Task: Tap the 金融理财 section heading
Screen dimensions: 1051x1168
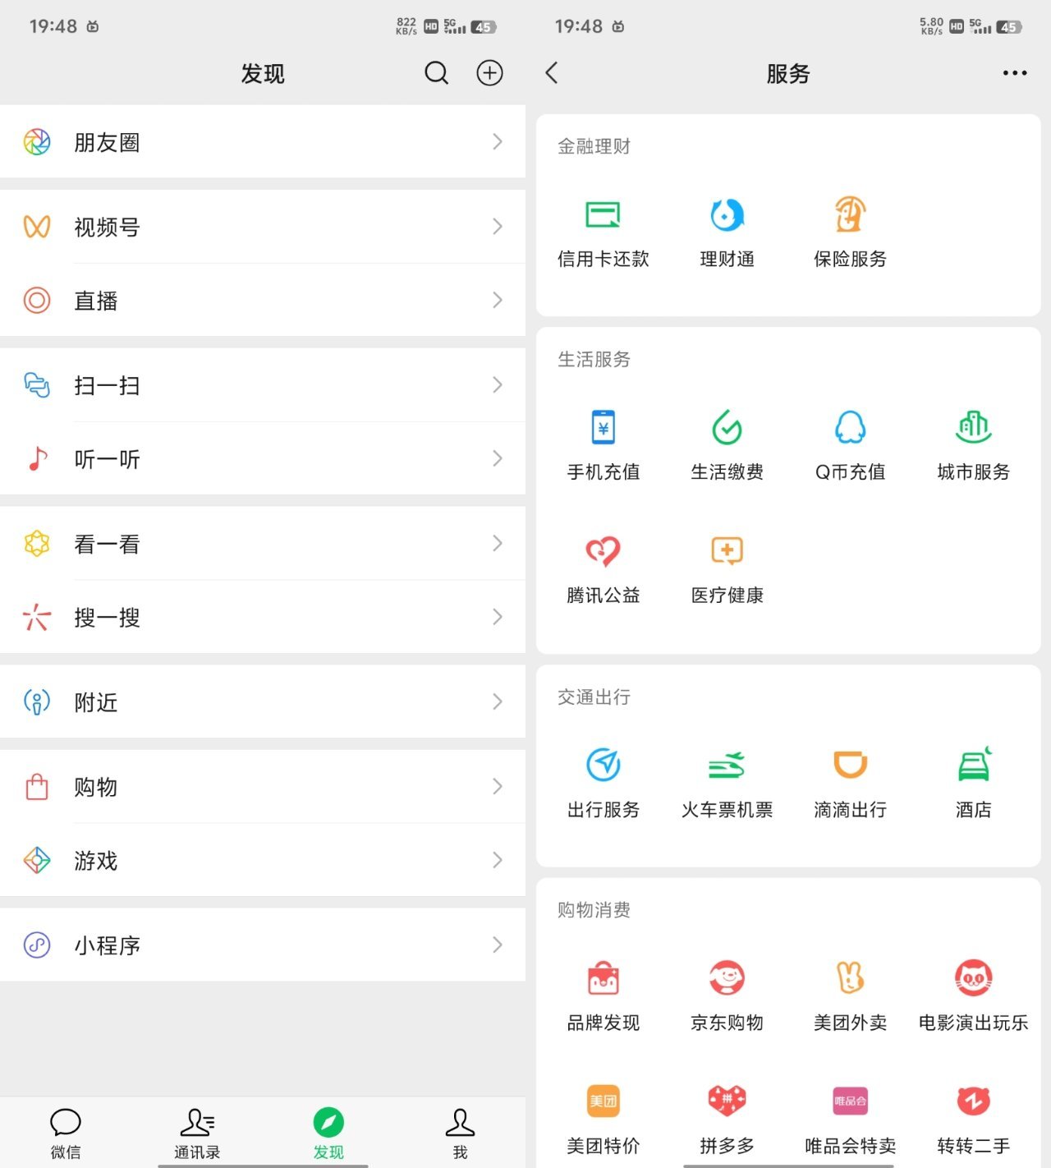Action: 594,146
